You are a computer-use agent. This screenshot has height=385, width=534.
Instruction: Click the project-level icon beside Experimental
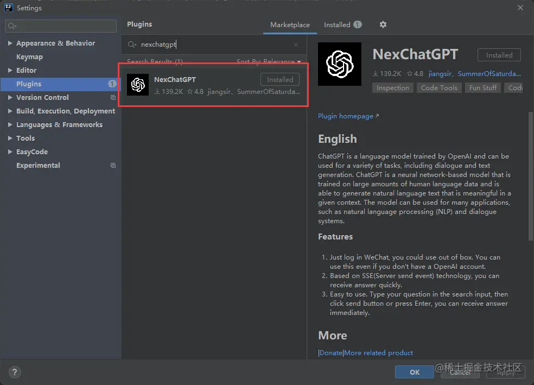click(x=113, y=165)
